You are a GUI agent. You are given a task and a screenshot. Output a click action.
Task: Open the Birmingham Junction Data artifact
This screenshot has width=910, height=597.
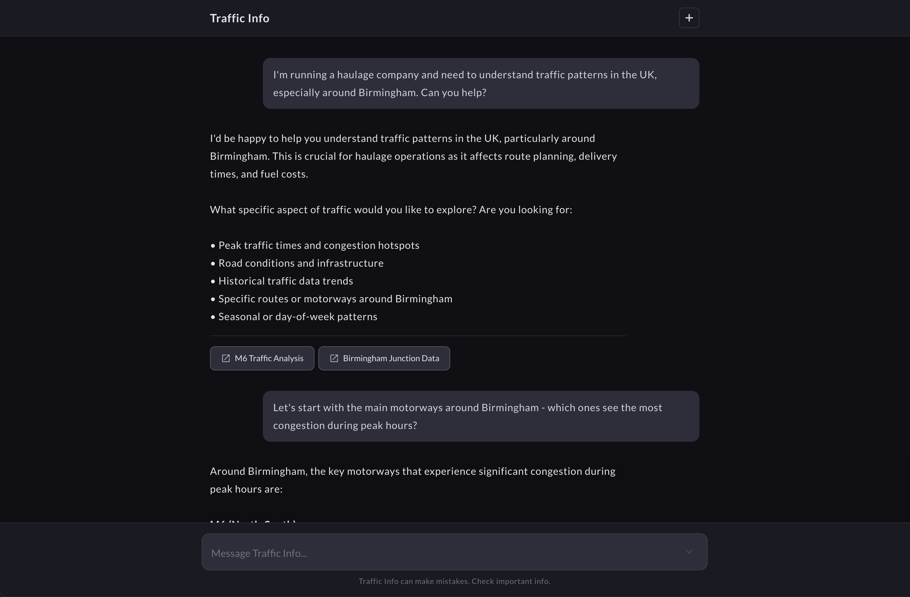coord(384,358)
